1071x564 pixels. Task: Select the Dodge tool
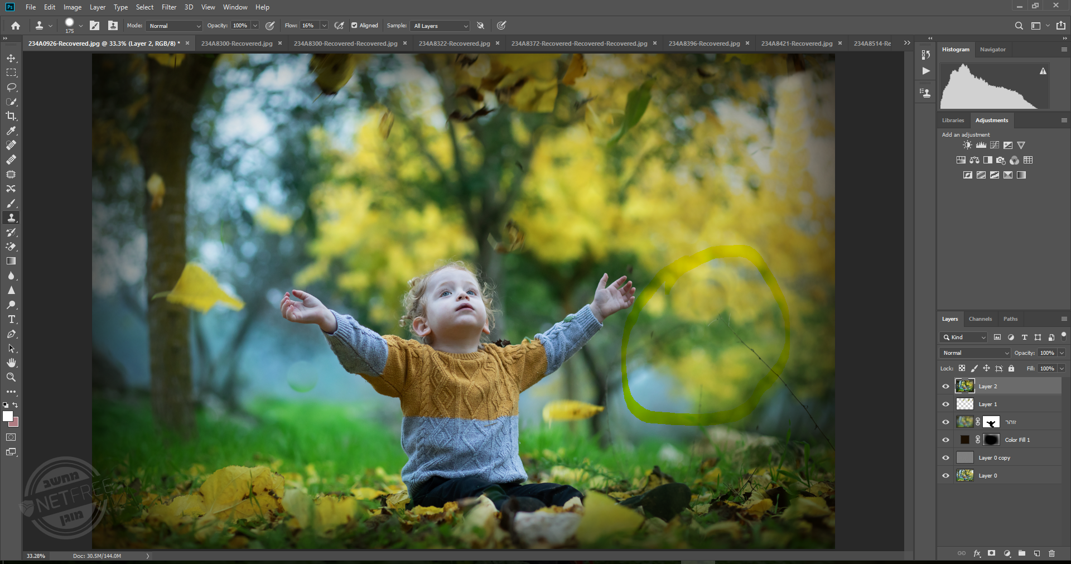point(11,305)
